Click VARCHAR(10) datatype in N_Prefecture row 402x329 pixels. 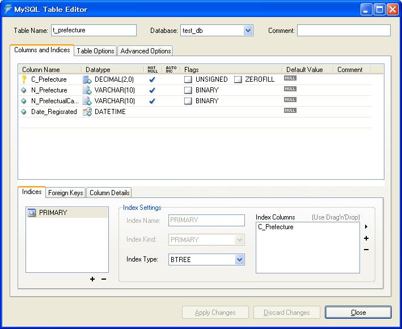point(115,90)
